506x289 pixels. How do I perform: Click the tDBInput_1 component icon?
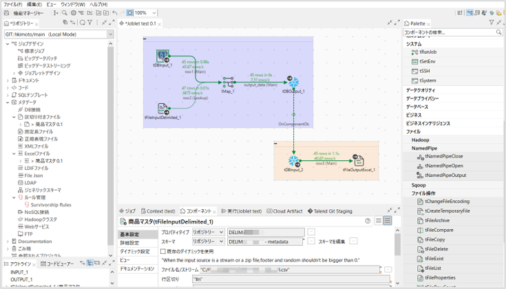click(162, 56)
